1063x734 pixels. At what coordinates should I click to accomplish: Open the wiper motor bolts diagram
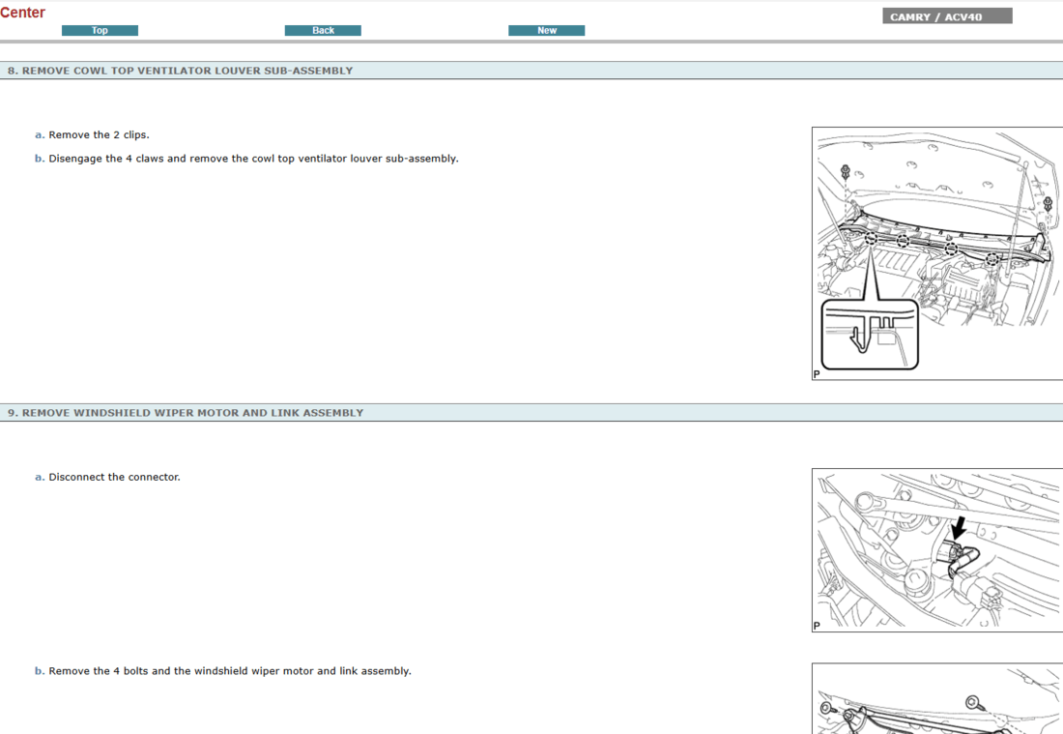click(x=936, y=698)
